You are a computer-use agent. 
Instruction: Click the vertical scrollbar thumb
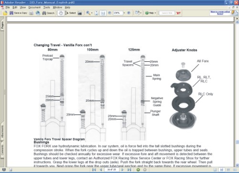(237, 142)
